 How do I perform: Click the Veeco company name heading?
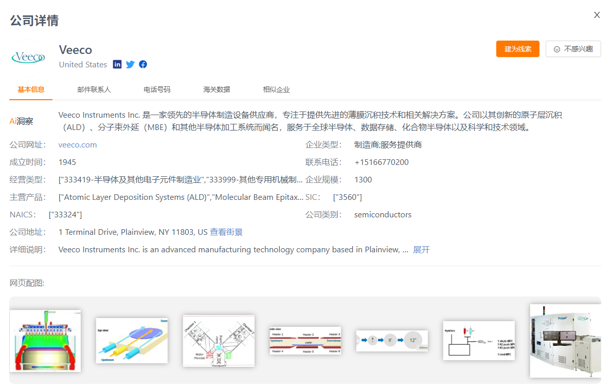76,50
